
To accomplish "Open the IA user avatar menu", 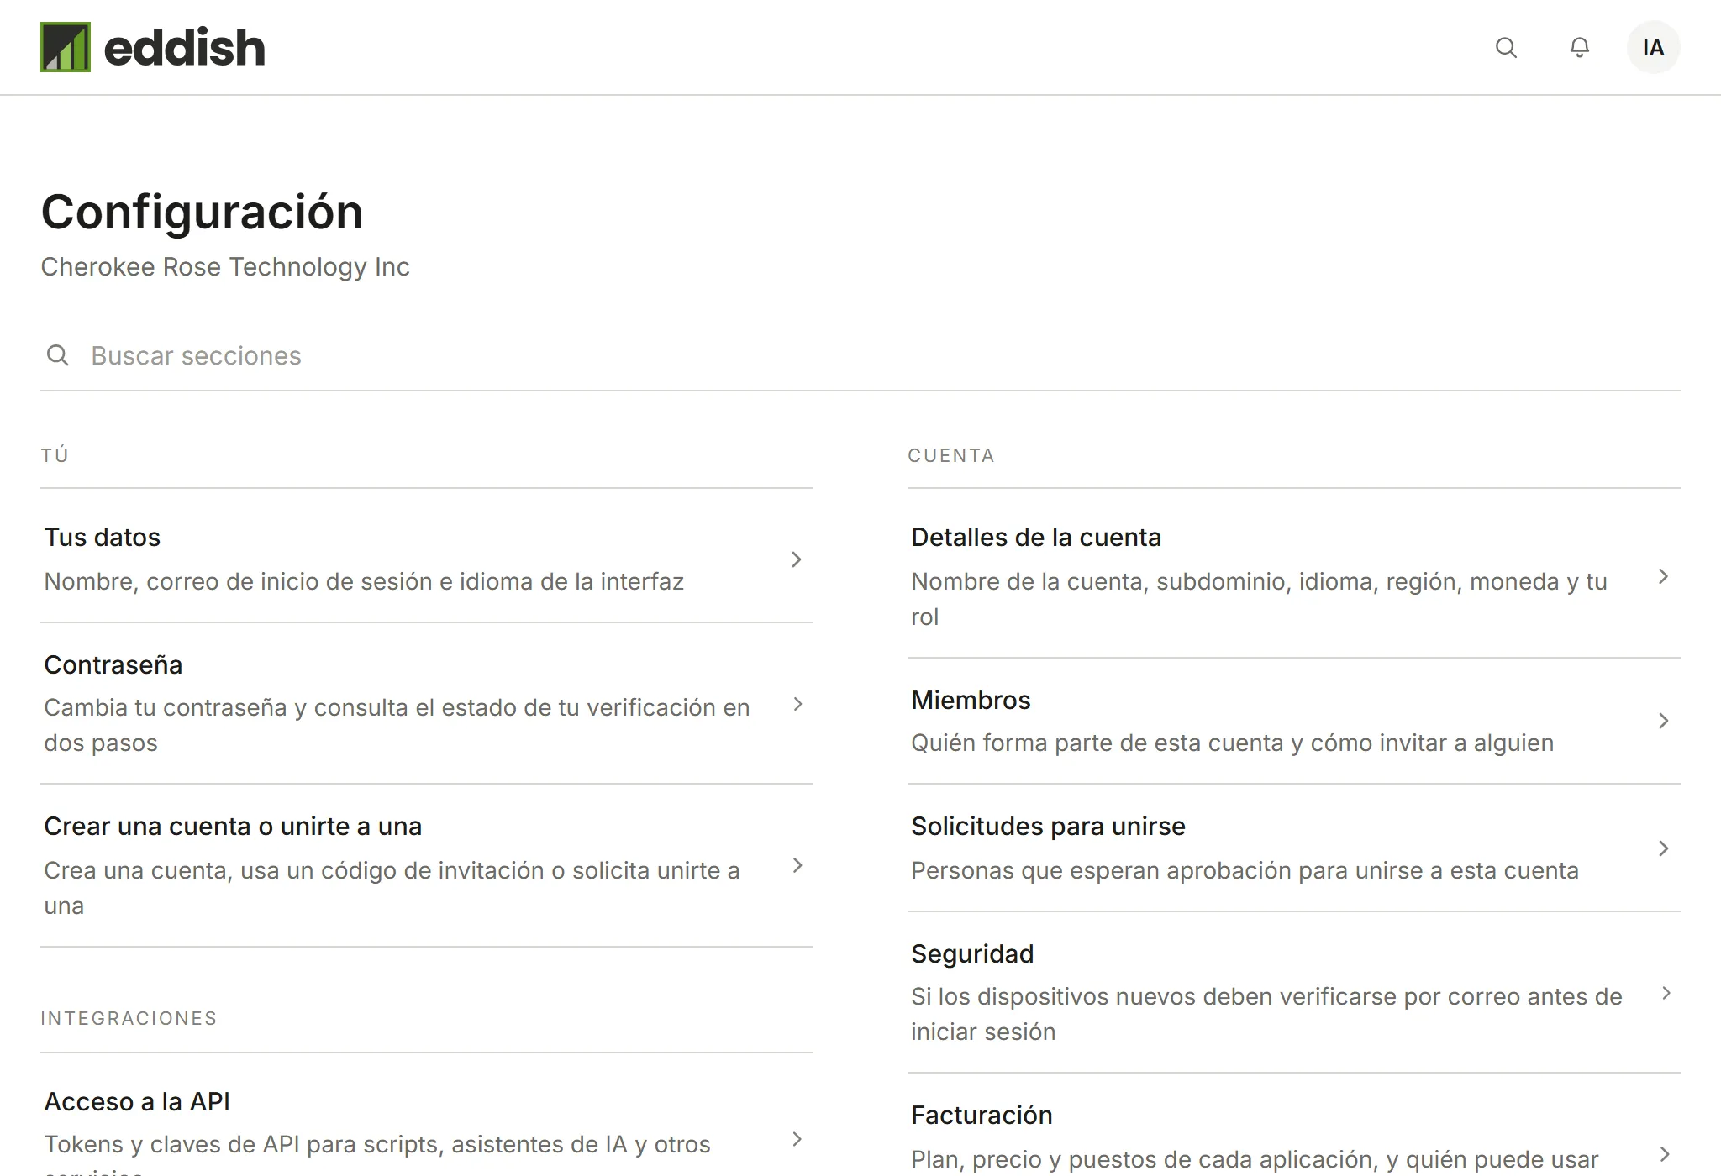I will (1653, 48).
